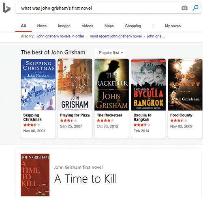Viewport: 203px width, 198px height.
Task: Open the Playing for Pizza book cover
Action: [75, 85]
